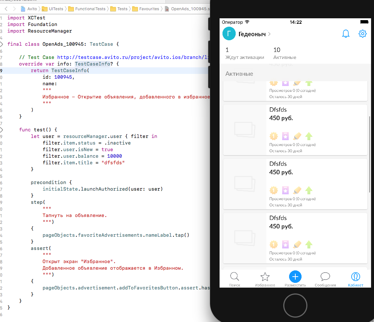The image size is (374, 322).
Task: Open first fully visible Dfsfds listing title
Action: click(278, 109)
